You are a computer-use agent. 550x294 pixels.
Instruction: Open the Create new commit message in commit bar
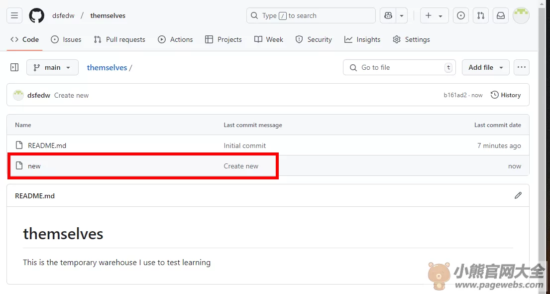72,95
